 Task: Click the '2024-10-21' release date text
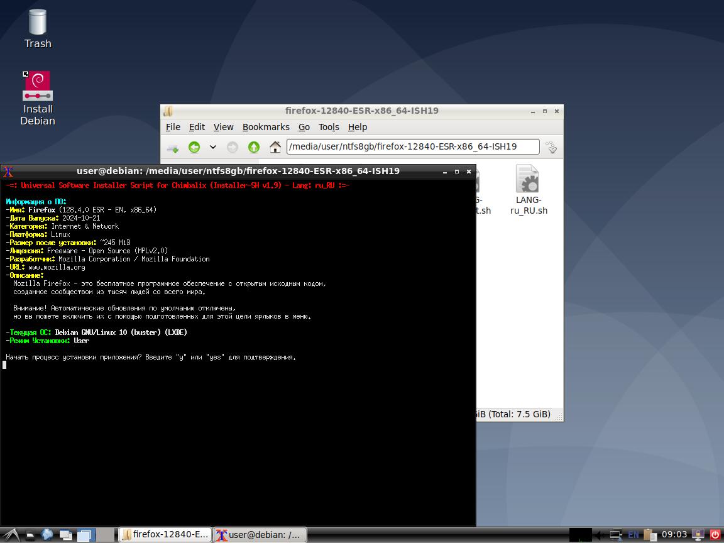81,218
